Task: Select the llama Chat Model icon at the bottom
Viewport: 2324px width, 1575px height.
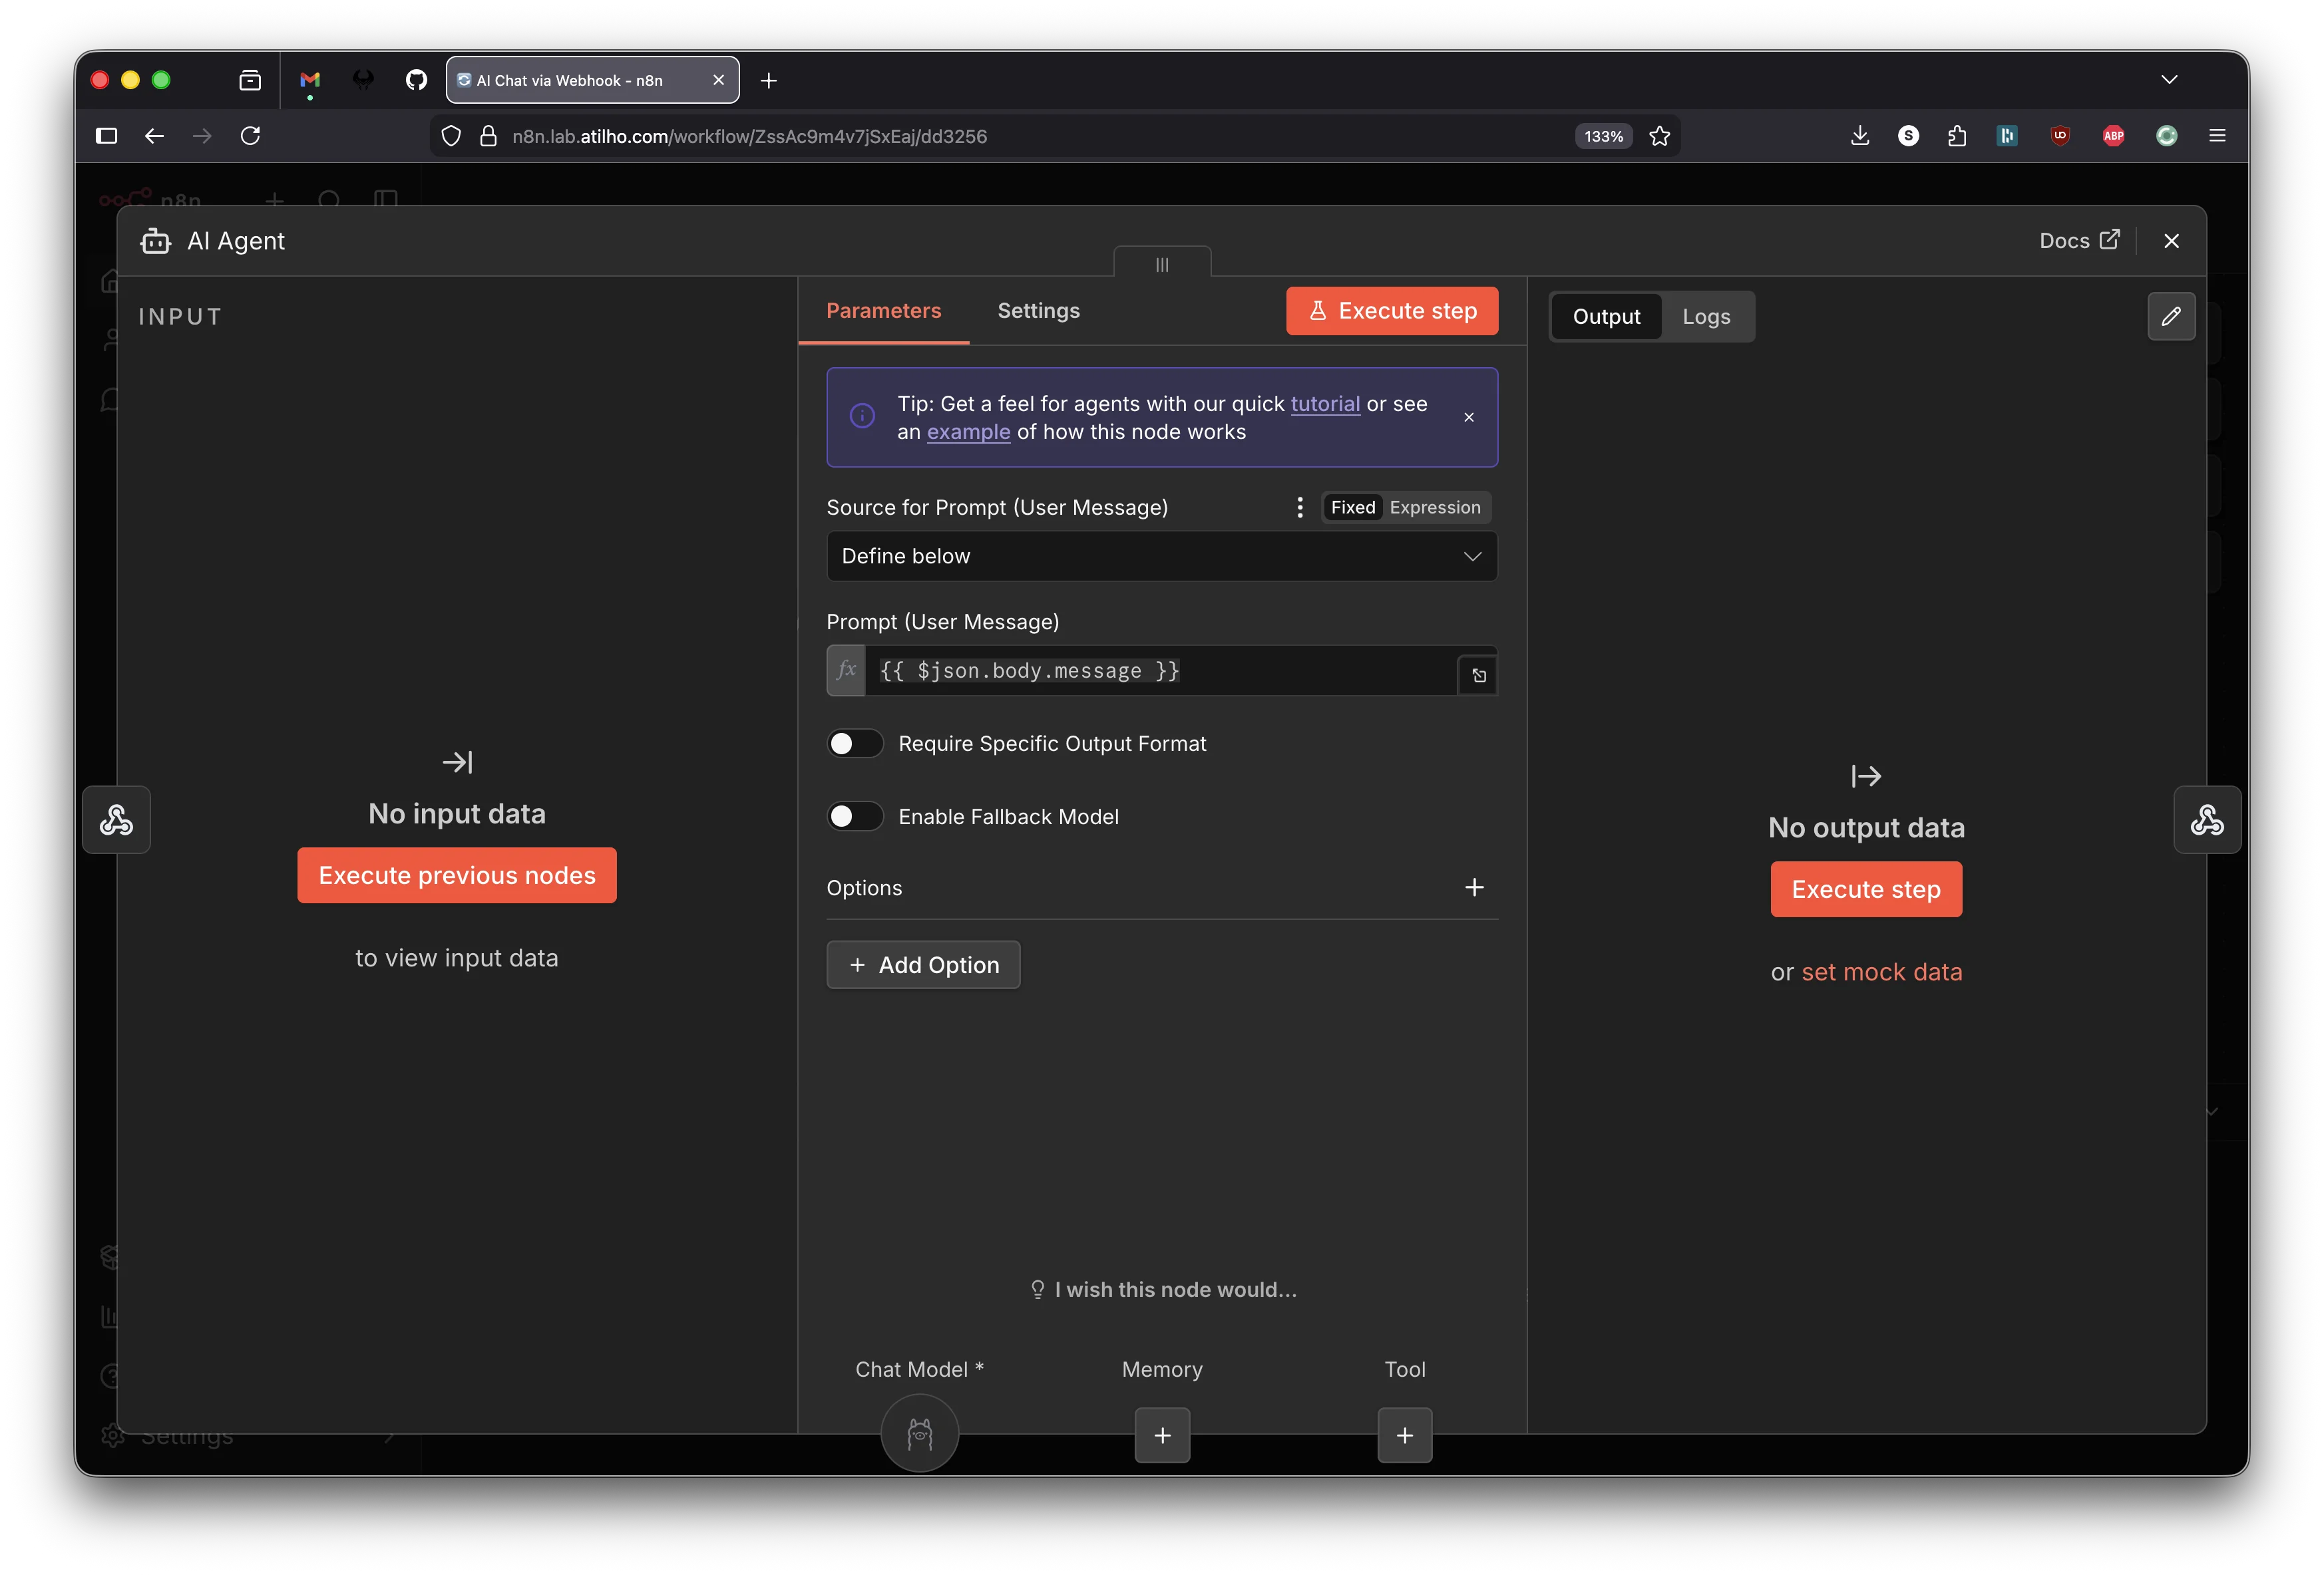Action: [919, 1433]
